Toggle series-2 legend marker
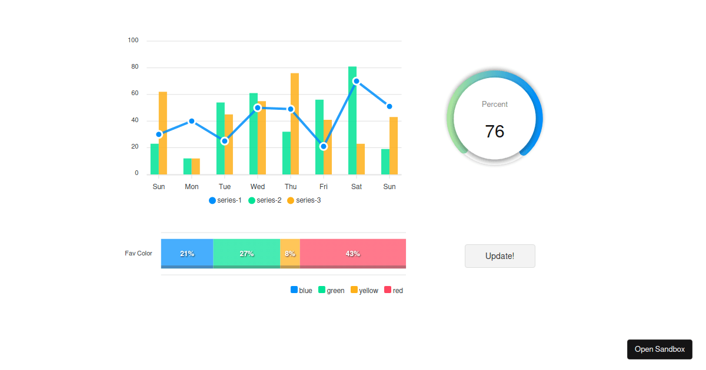Screen dimensions: 706x370 [x=252, y=200]
